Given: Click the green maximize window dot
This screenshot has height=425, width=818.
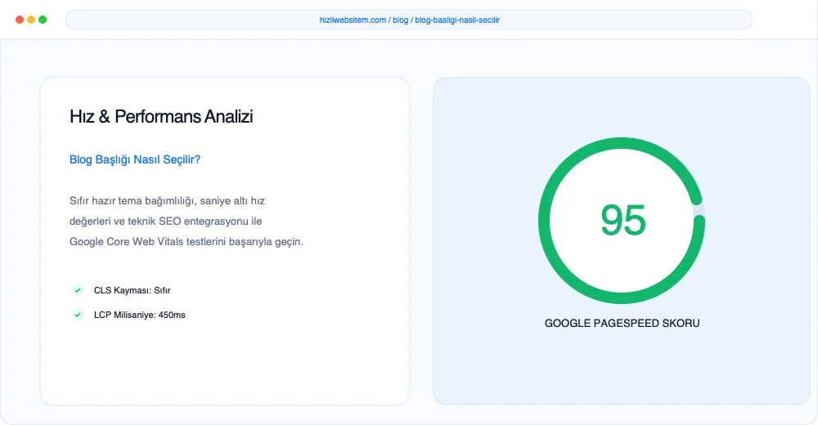Looking at the screenshot, I should tap(43, 20).
